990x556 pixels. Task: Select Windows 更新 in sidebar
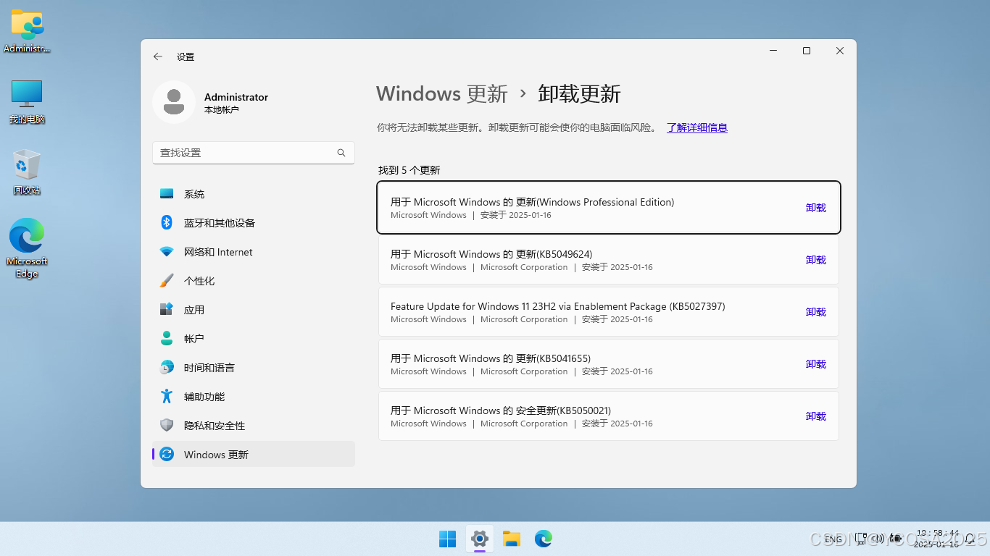pos(254,455)
